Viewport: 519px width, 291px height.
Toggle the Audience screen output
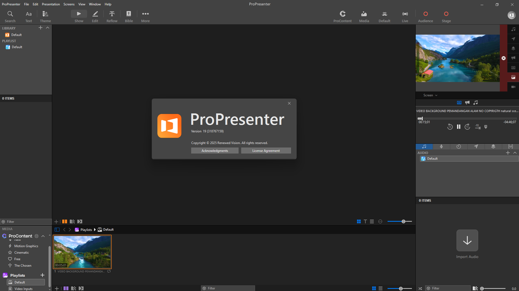(426, 17)
